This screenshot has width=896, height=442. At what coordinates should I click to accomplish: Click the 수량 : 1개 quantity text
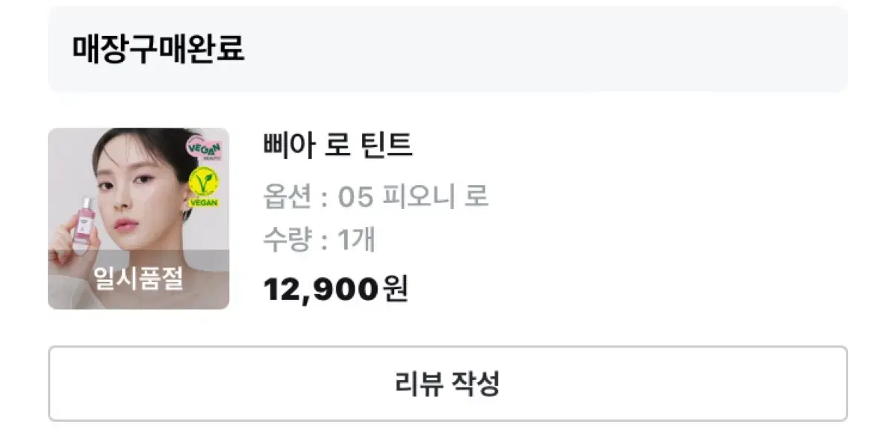320,240
